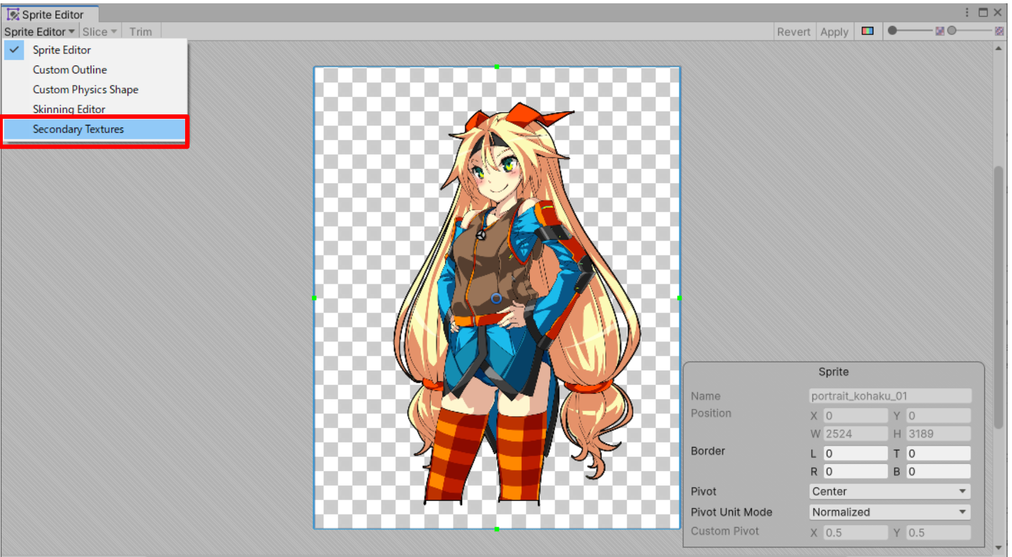Click the top green border handle
The image size is (1012, 557).
coord(497,67)
